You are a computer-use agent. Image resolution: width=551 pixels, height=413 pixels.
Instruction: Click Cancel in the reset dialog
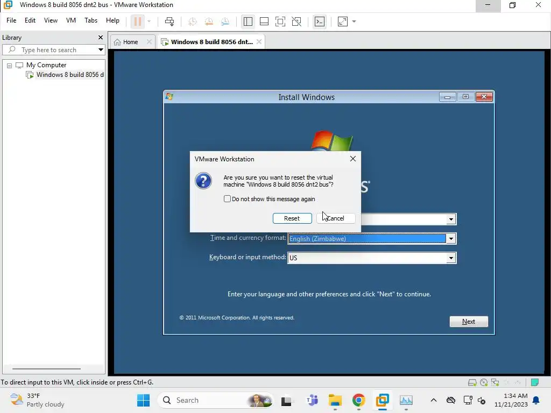(336, 218)
